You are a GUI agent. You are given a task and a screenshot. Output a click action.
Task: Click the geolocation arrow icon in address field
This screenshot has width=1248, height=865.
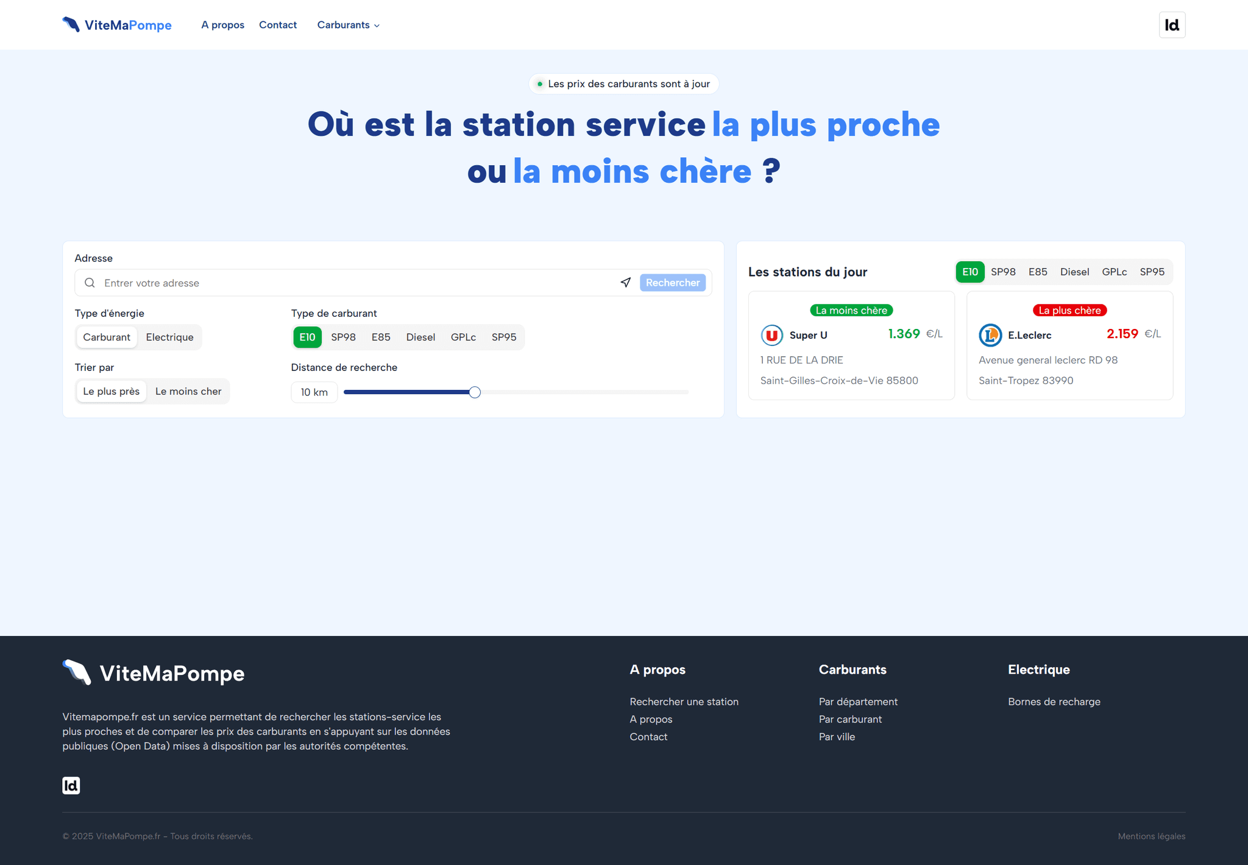click(625, 283)
